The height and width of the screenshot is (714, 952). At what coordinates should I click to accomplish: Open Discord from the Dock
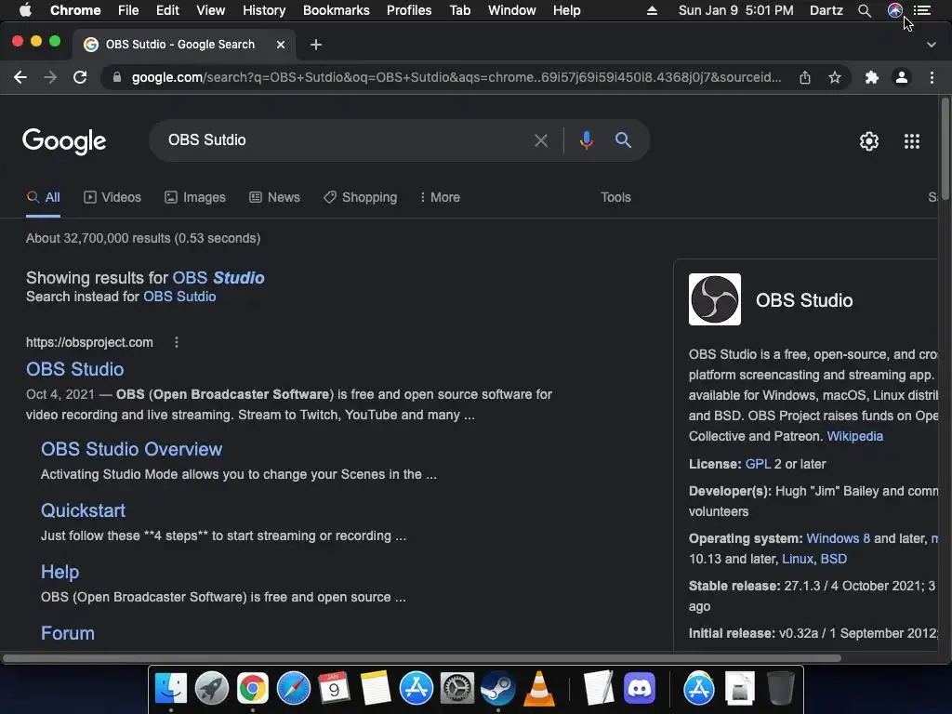[x=640, y=688]
